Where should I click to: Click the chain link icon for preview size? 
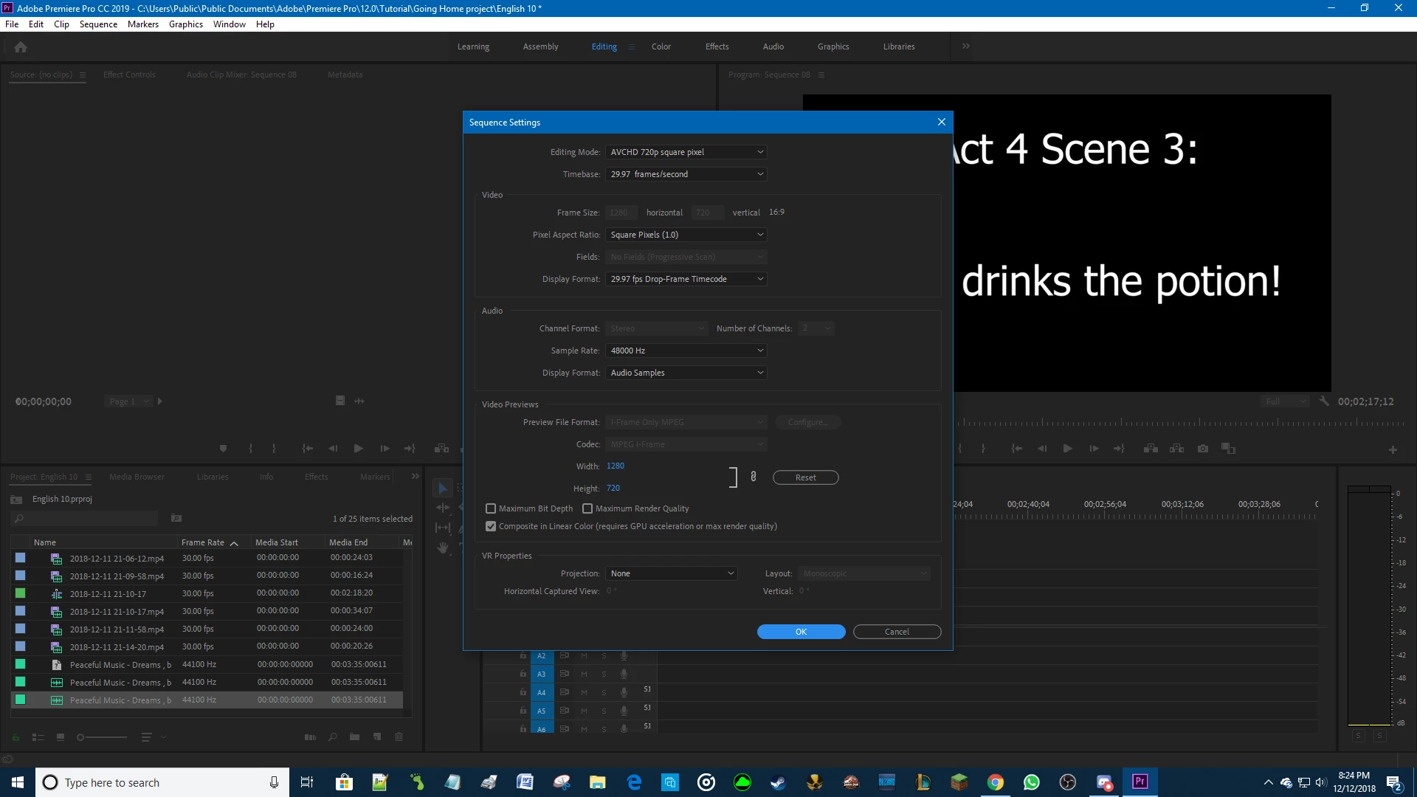[753, 477]
